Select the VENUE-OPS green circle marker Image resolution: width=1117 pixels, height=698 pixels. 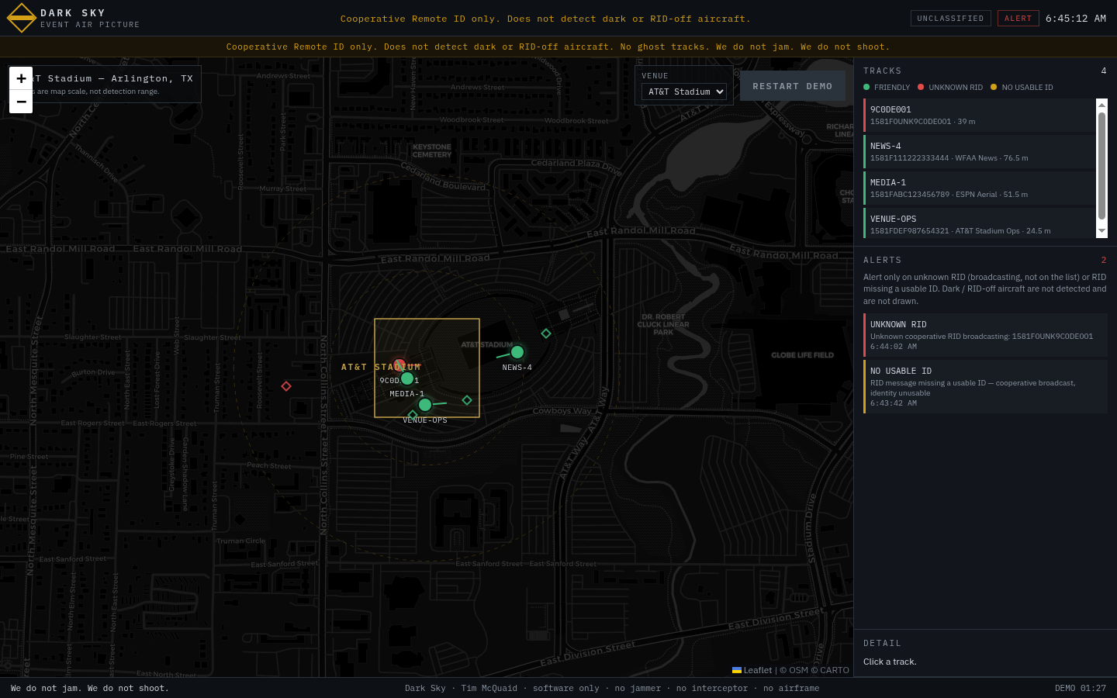point(425,405)
